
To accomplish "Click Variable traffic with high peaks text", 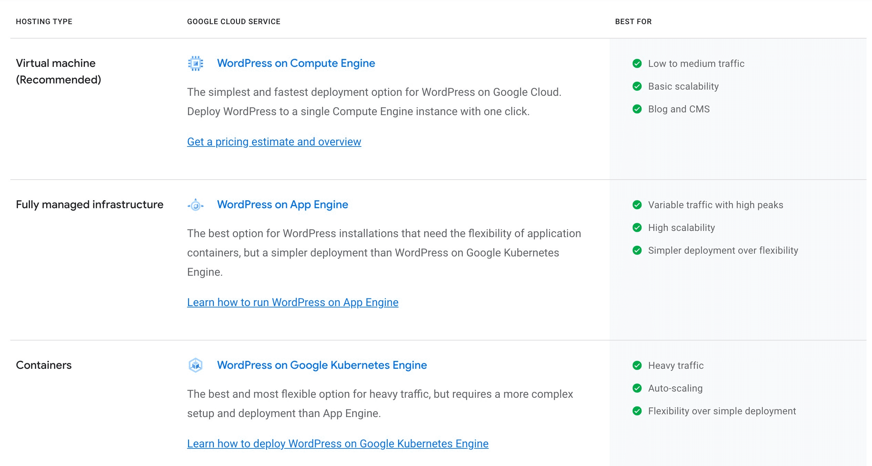I will [x=715, y=205].
